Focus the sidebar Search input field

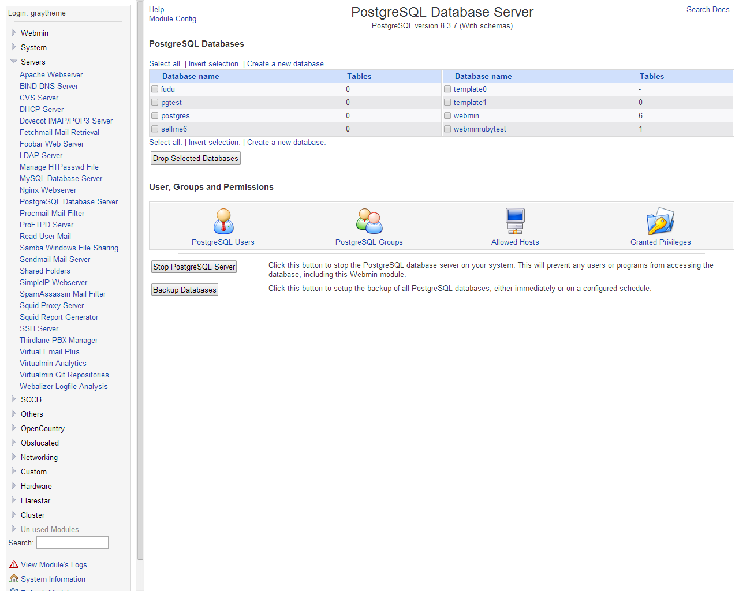(72, 543)
